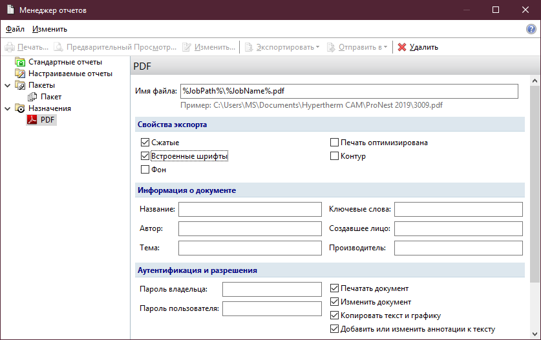Click the help question mark icon
541x340 pixels.
pos(531,29)
